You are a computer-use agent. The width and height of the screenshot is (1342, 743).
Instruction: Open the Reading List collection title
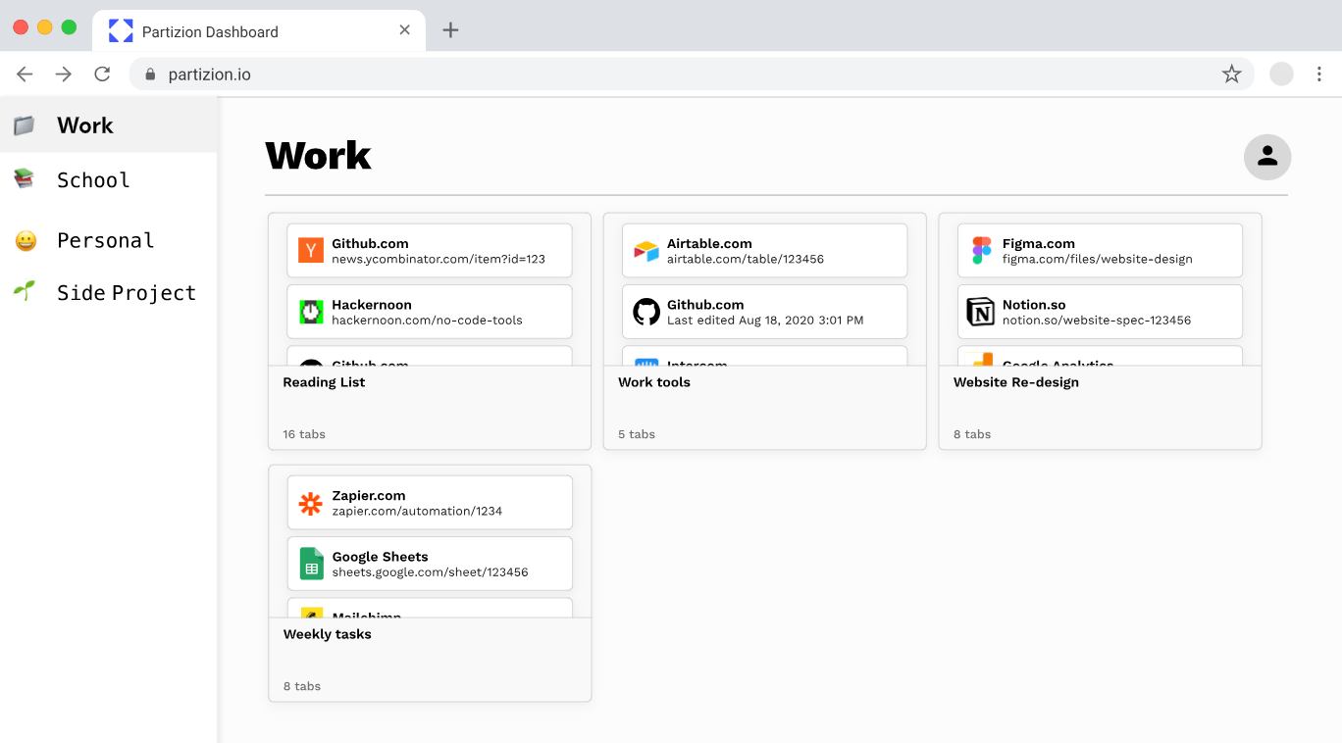(324, 382)
